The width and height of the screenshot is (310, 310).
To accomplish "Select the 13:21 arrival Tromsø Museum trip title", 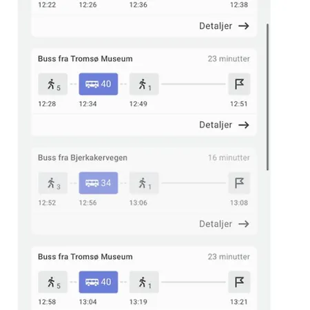I will point(85,257).
